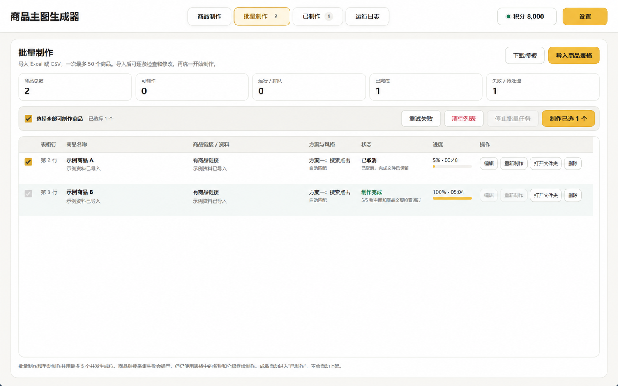Viewport: 618px width, 386px height.
Task: Click the 运行 / 排队 stat card
Action: tap(309, 87)
